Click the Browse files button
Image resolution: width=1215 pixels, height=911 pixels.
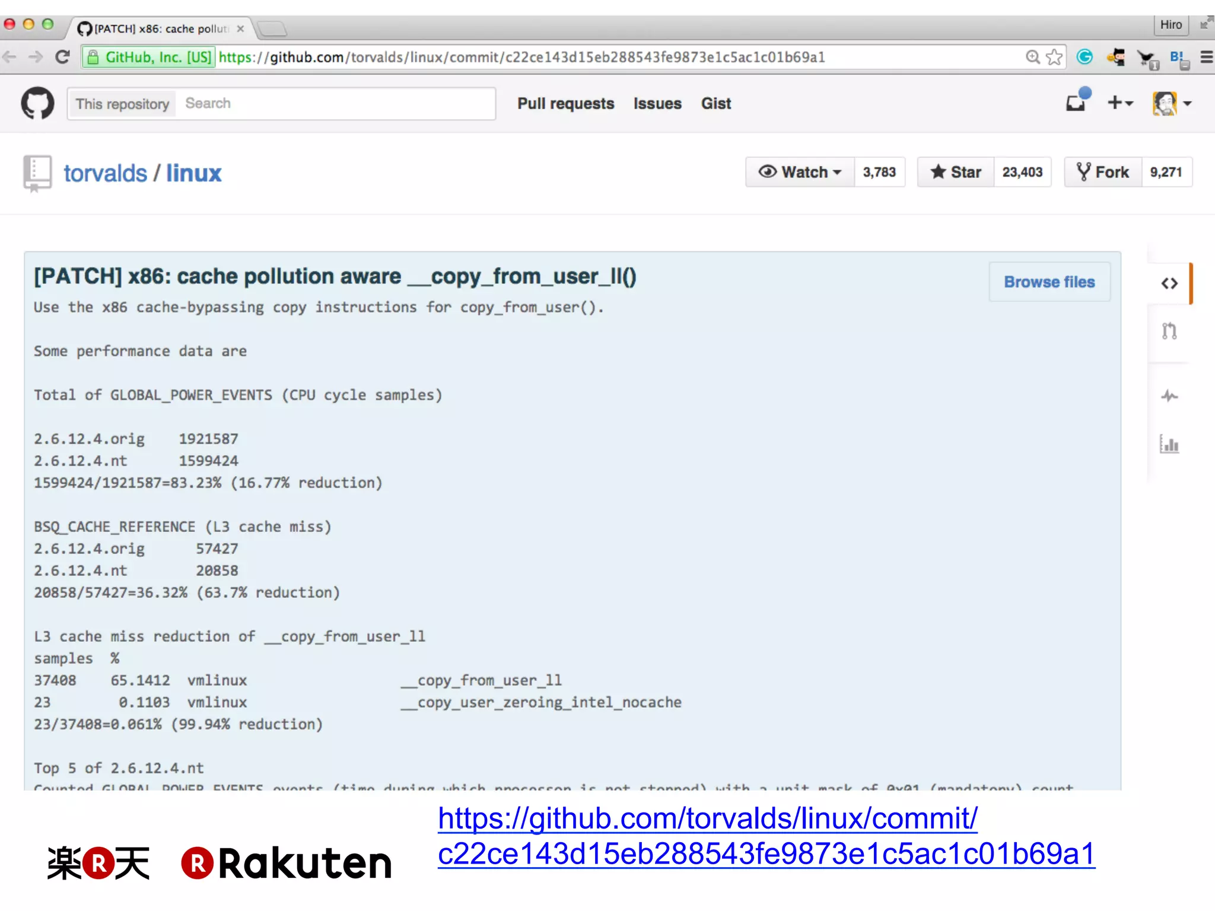[1049, 282]
